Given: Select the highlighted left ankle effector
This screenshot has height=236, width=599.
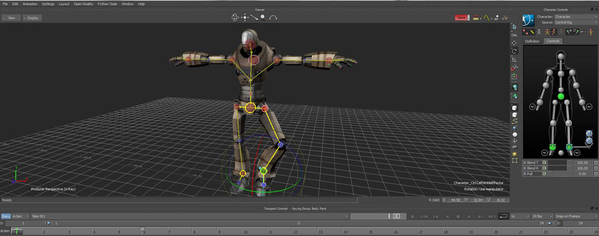Looking at the screenshot, I should (569, 147).
